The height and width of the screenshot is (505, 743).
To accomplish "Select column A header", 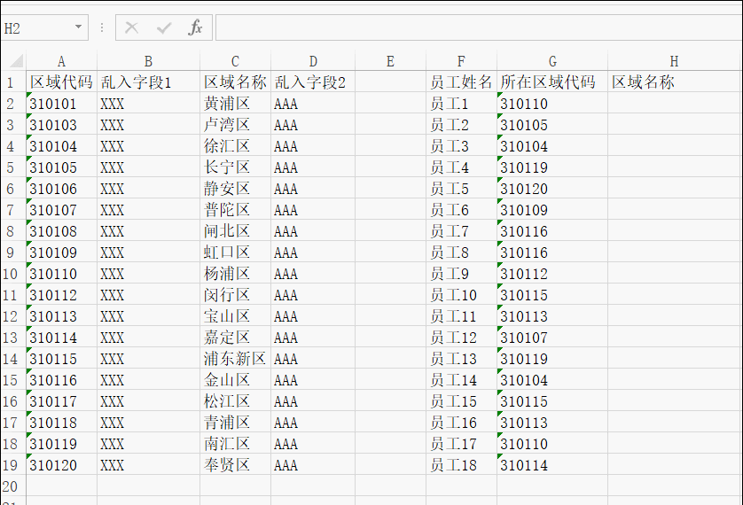I will (x=61, y=61).
